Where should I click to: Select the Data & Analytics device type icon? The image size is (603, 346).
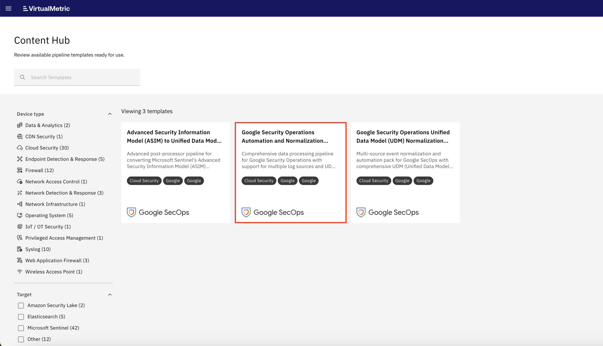click(20, 125)
